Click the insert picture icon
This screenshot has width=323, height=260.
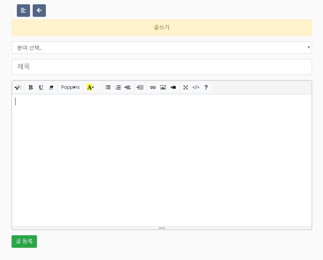coord(163,87)
